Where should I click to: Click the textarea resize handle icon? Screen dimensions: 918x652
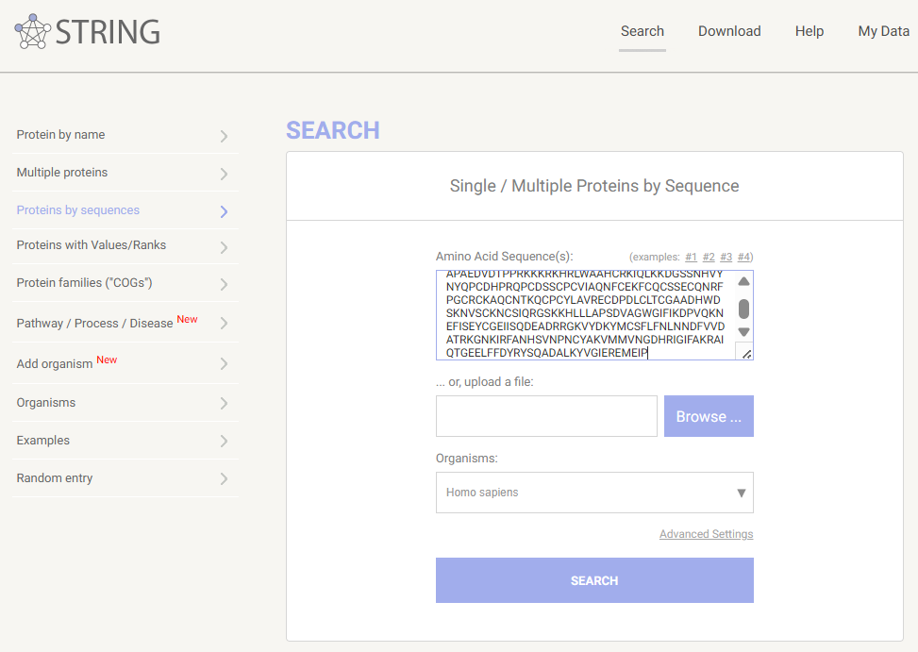click(746, 354)
